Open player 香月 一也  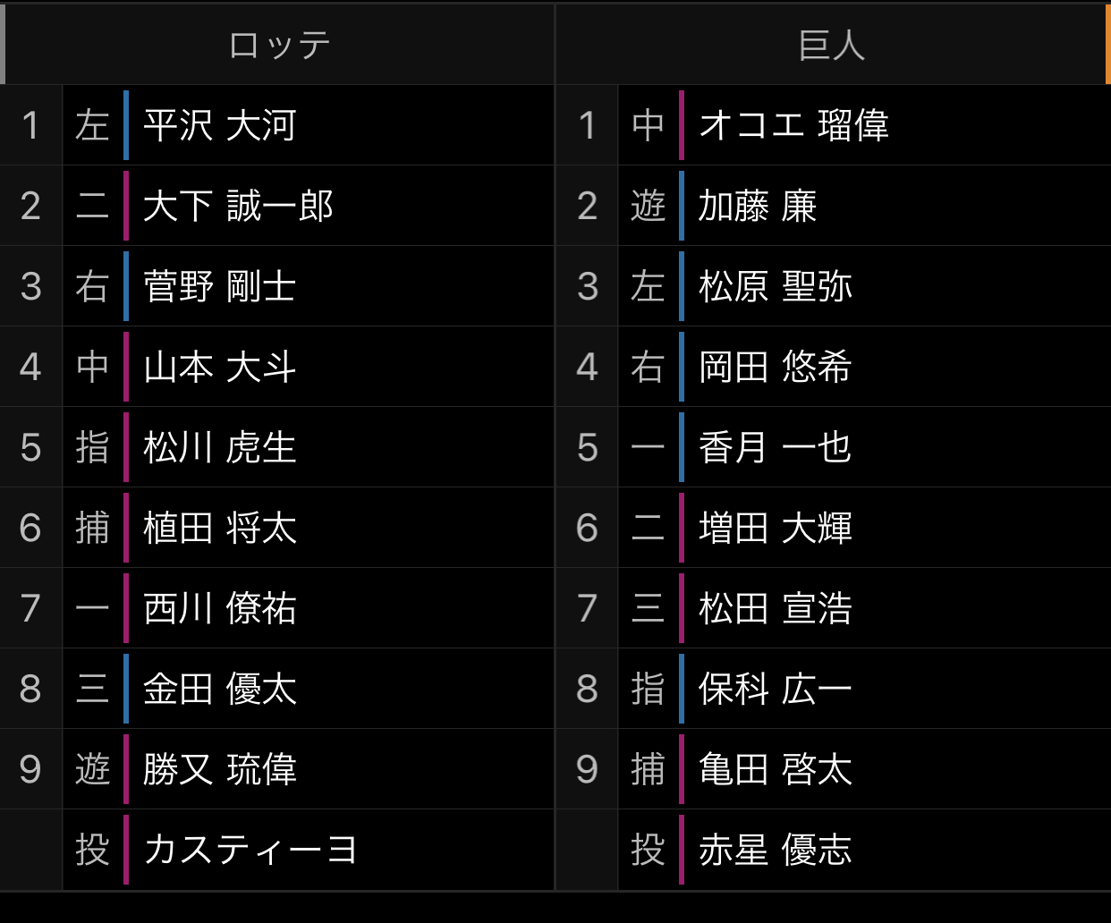click(775, 447)
